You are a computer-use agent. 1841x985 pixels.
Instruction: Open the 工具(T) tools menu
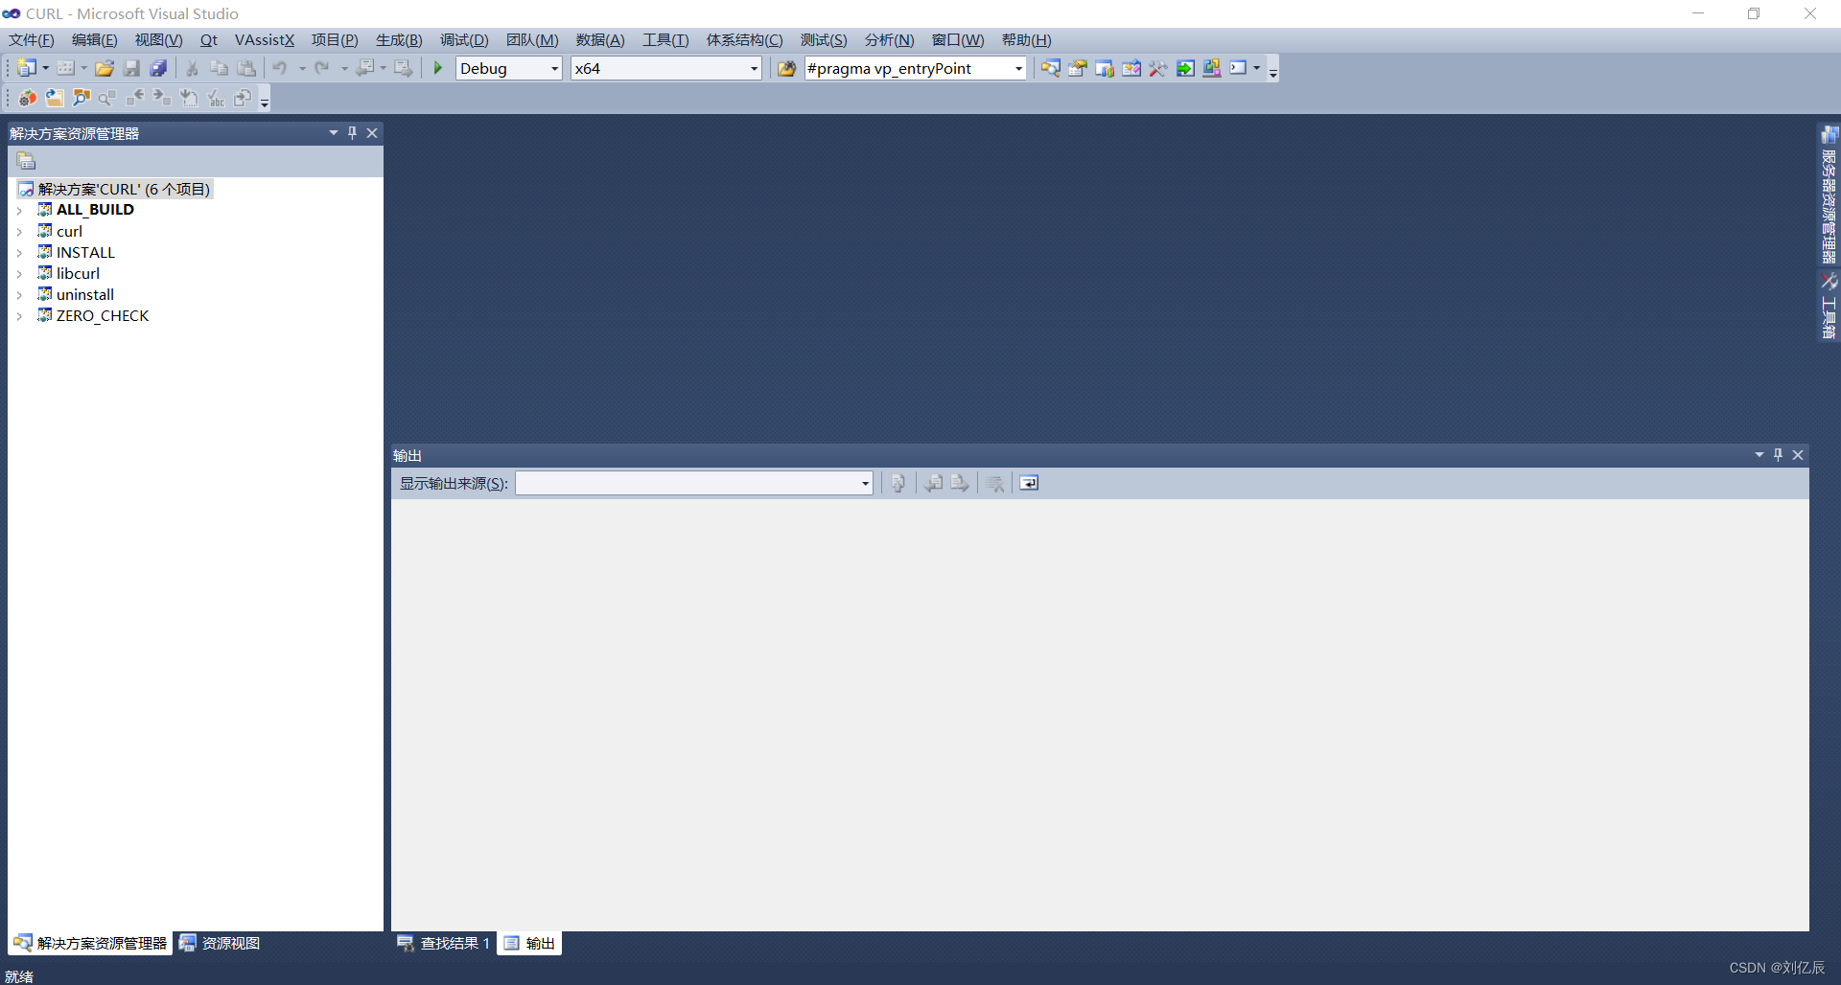pos(665,39)
